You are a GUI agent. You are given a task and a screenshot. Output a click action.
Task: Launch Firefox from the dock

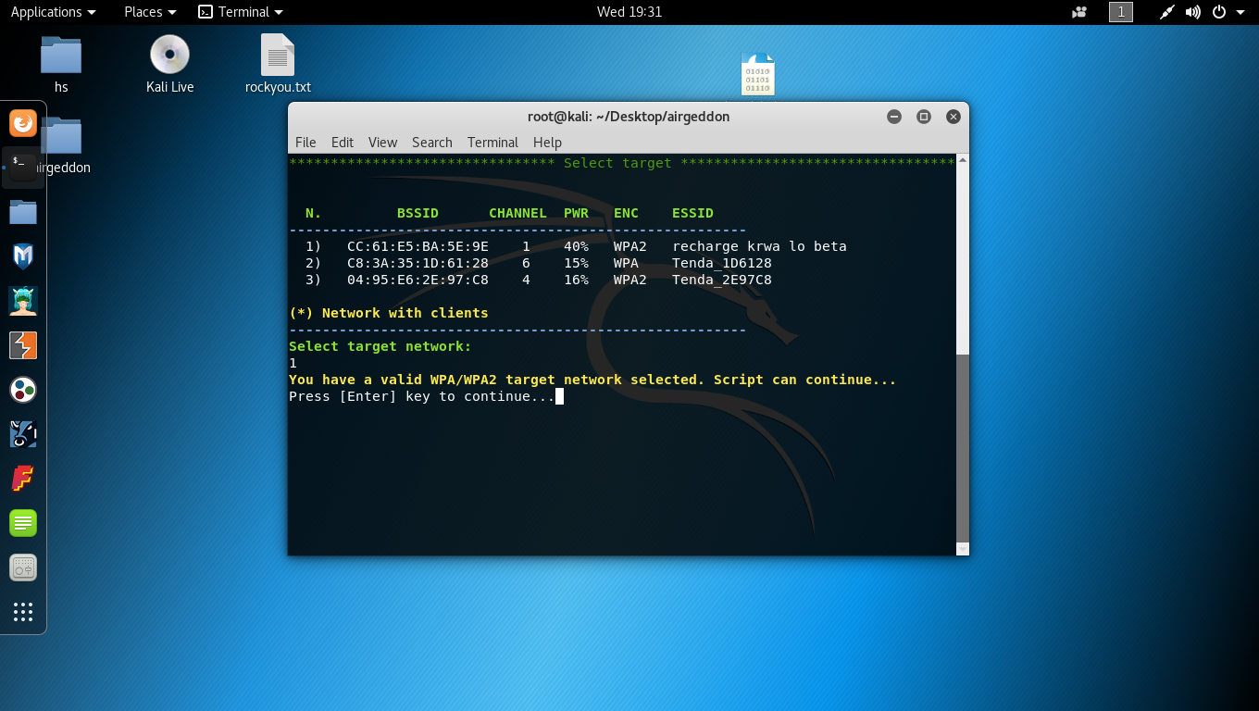coord(23,123)
